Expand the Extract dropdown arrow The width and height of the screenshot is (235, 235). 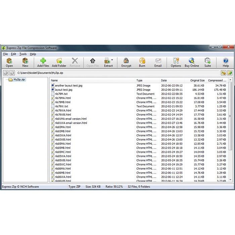click(112, 60)
